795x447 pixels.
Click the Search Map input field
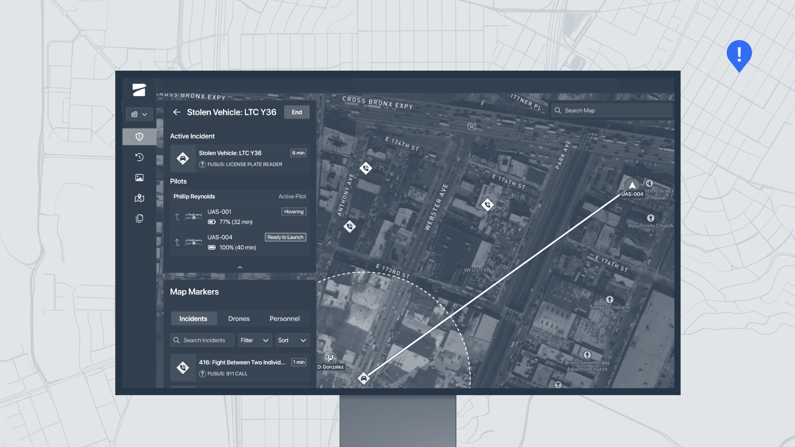click(612, 111)
